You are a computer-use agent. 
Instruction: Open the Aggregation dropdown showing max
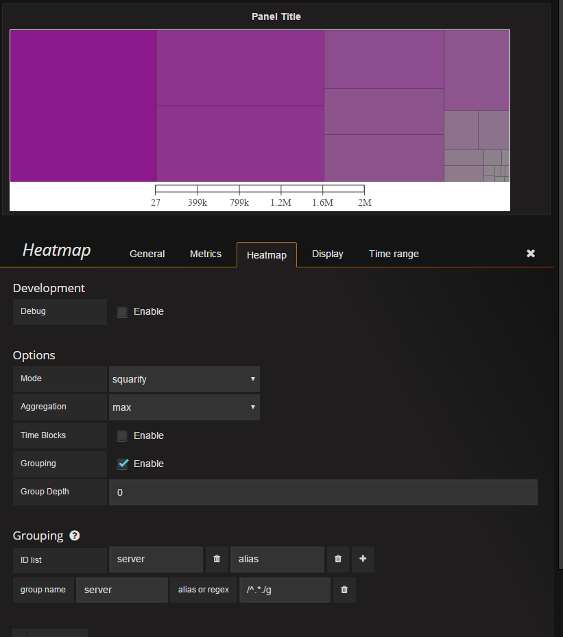click(184, 407)
